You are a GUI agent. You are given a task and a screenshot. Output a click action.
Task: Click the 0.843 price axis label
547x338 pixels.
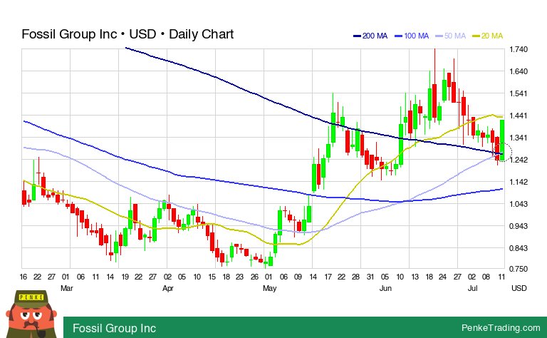519,248
